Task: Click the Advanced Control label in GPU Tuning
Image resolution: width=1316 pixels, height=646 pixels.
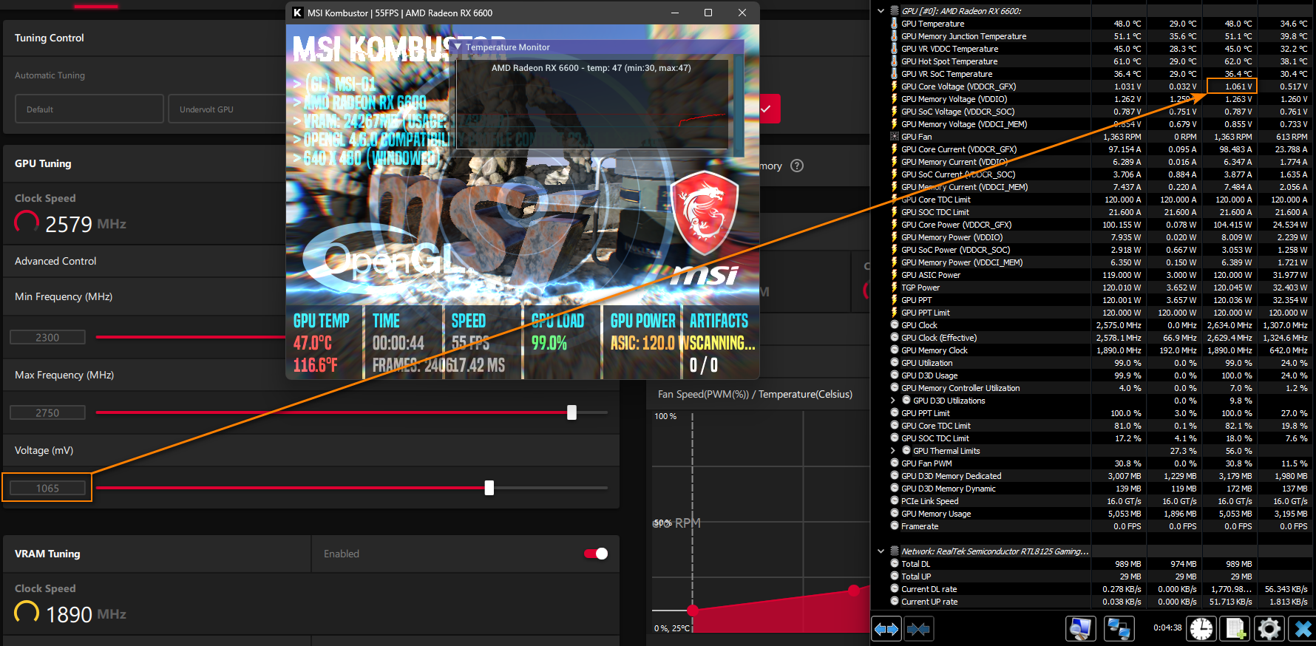Action: pyautogui.click(x=55, y=261)
